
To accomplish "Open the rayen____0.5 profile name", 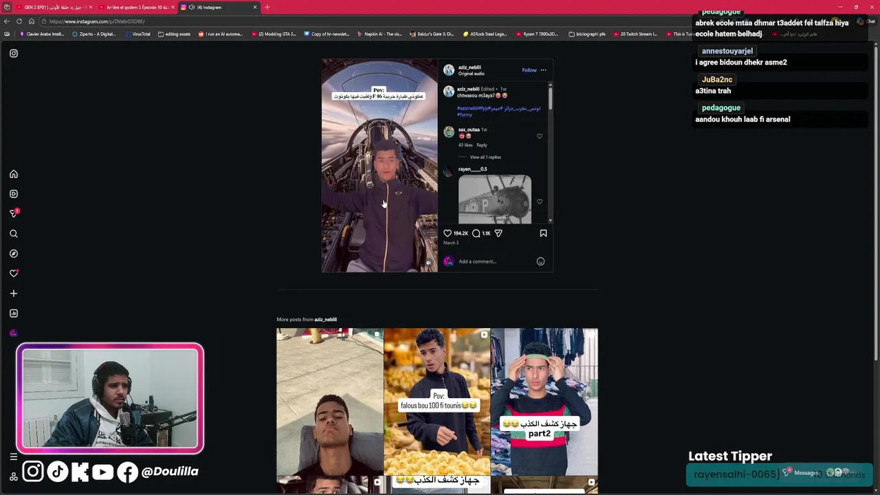I will coord(472,169).
